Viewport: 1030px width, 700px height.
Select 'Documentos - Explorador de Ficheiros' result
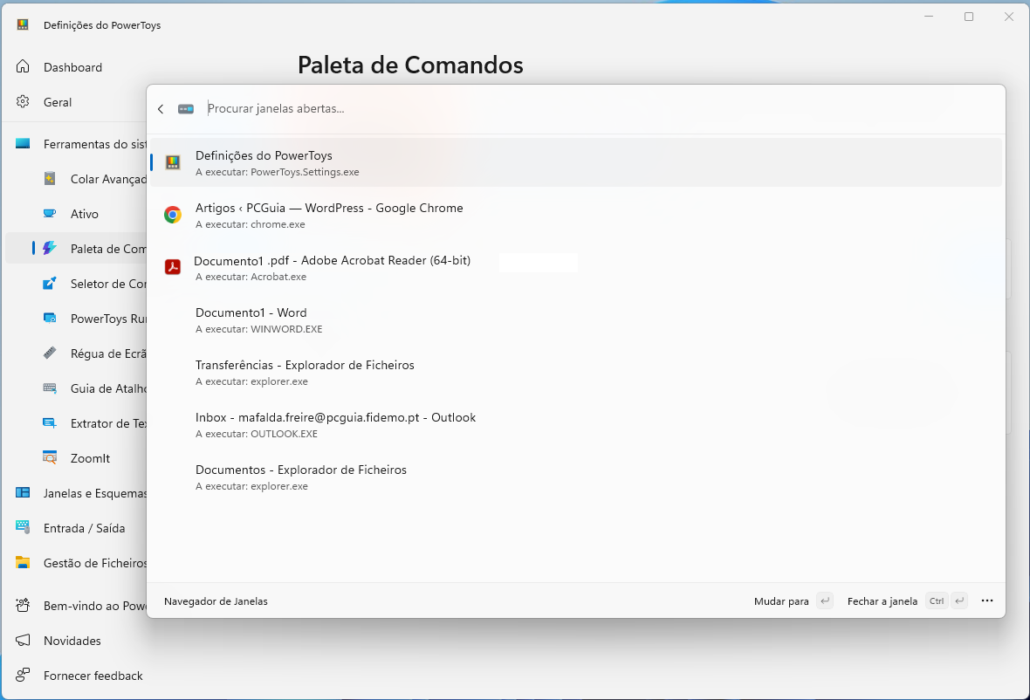576,477
